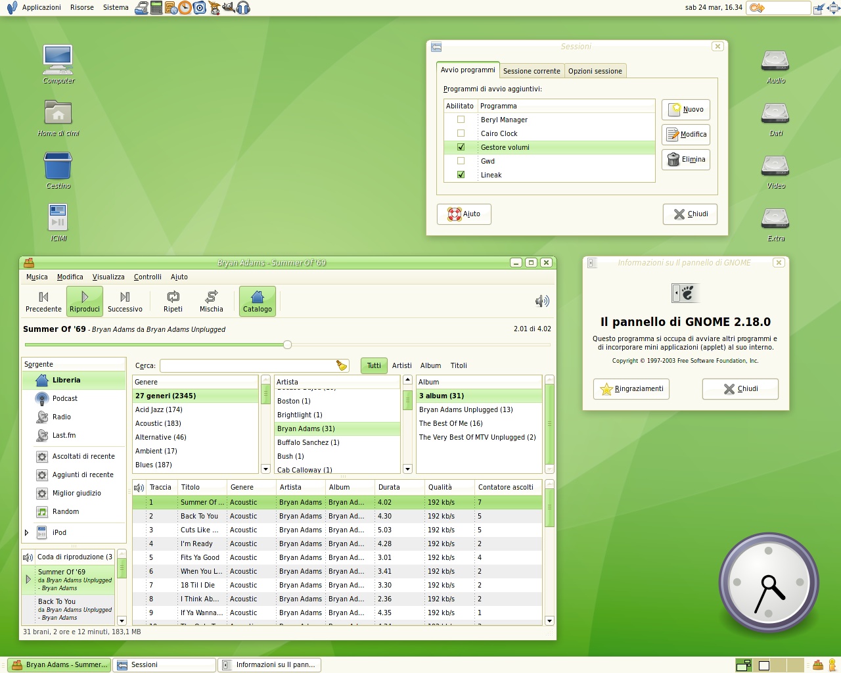Image resolution: width=841 pixels, height=673 pixels.
Task: Click the clear search broom icon
Action: (x=341, y=365)
